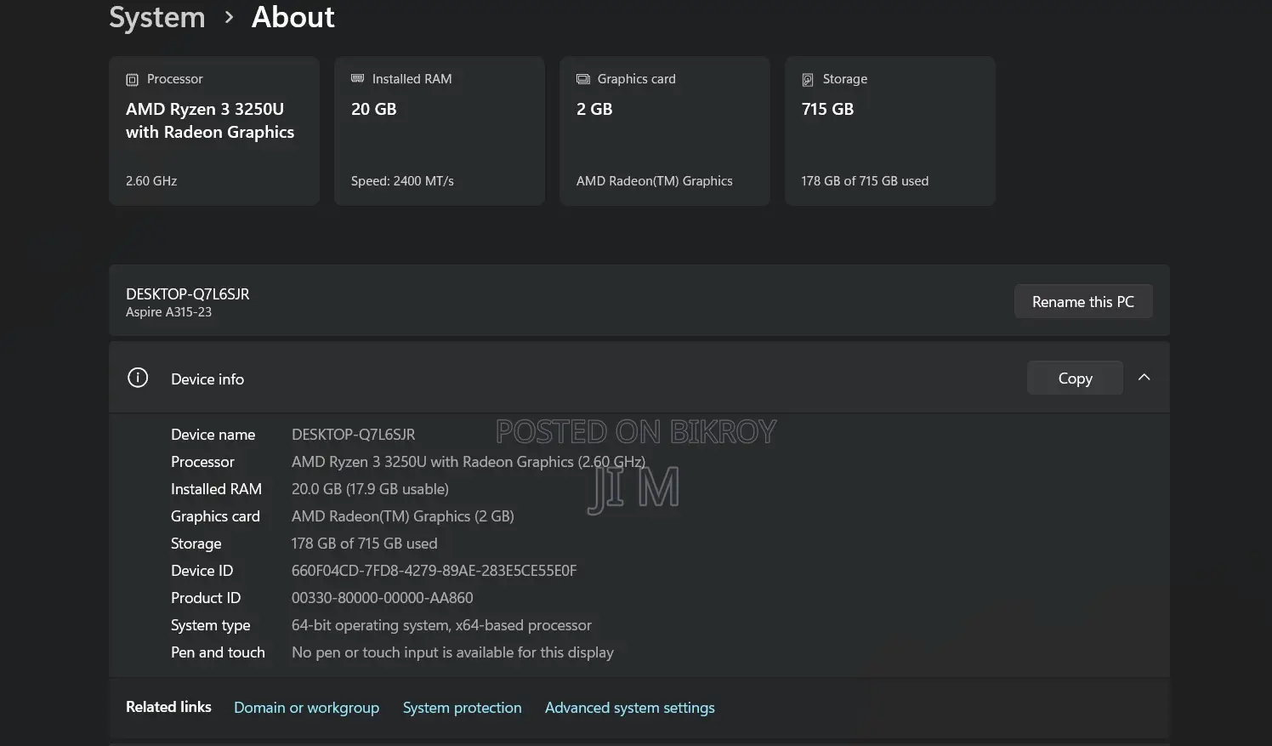This screenshot has width=1272, height=746.
Task: Click the About page heading
Action: coord(293,17)
